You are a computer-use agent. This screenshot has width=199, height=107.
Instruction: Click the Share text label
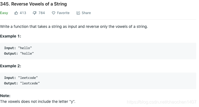(x=86, y=13)
